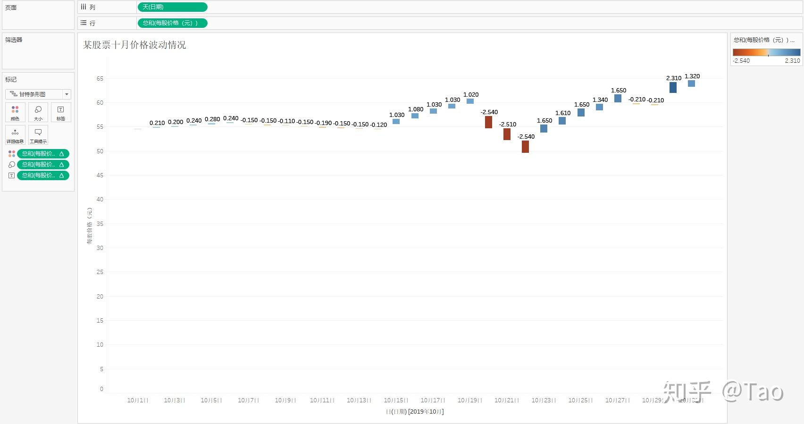Click the label T icon beside the third Marks pill
The height and width of the screenshot is (424, 804).
[x=12, y=175]
